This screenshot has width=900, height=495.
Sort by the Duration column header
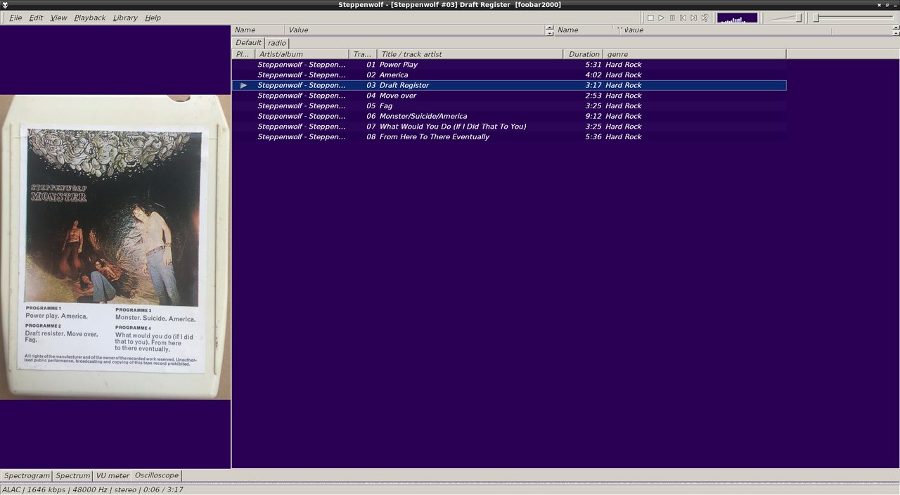pyautogui.click(x=583, y=54)
